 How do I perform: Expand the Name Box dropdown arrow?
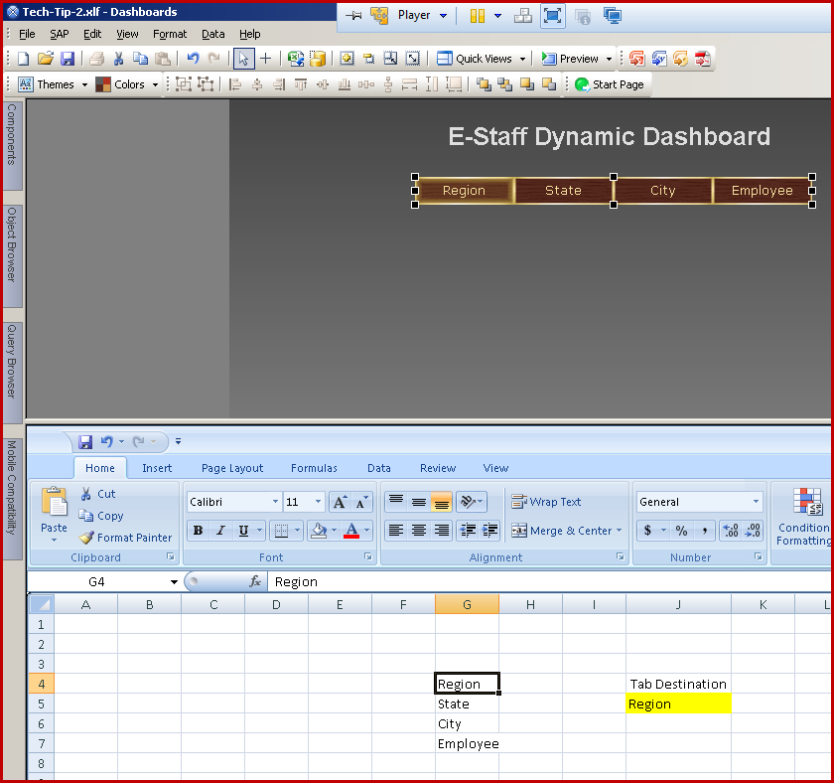click(x=174, y=582)
